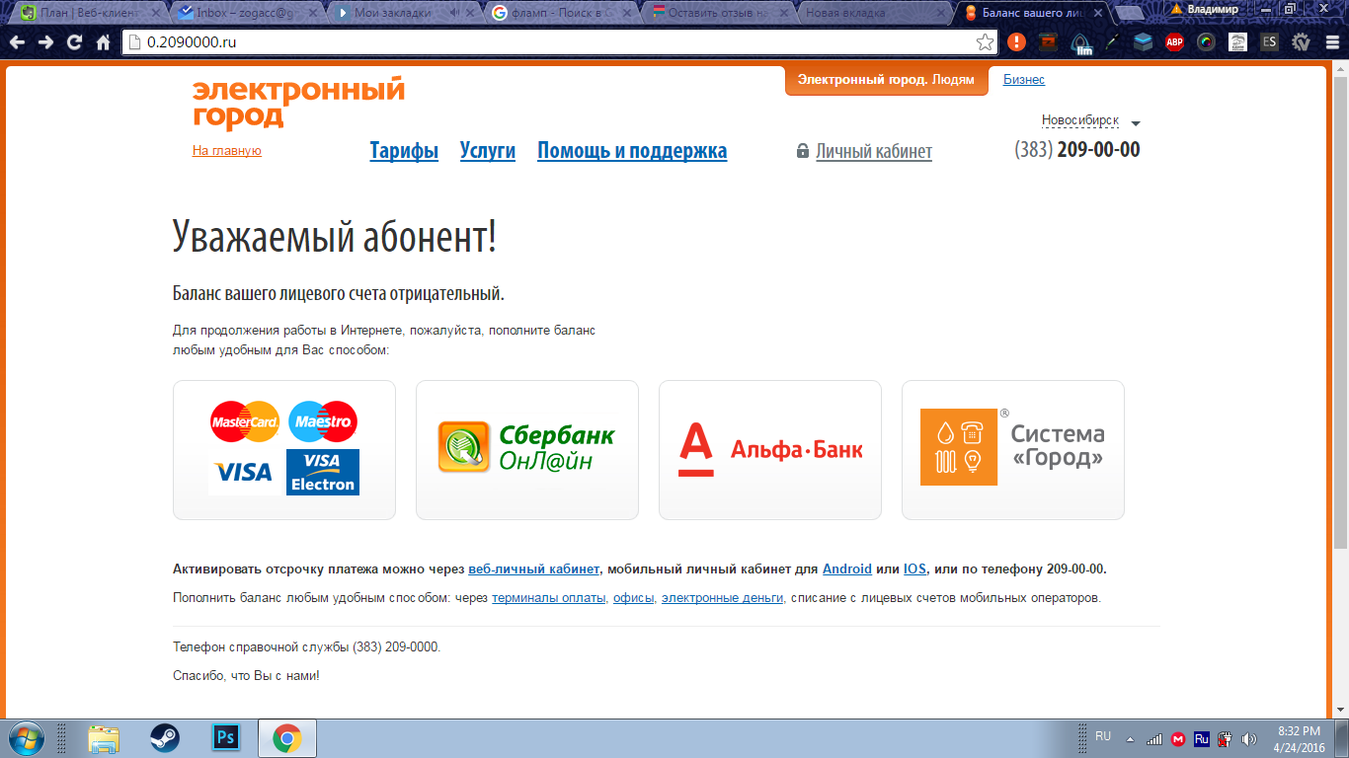Click the Уважаемый абонент! heading

coord(335,237)
